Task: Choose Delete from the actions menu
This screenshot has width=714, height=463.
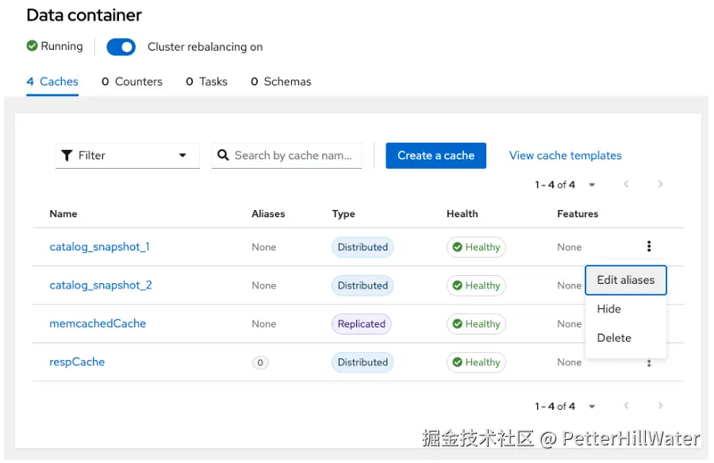Action: 614,338
